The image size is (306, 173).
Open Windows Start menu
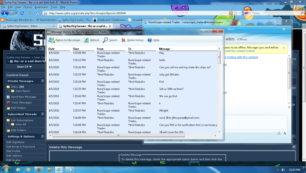click(x=5, y=169)
